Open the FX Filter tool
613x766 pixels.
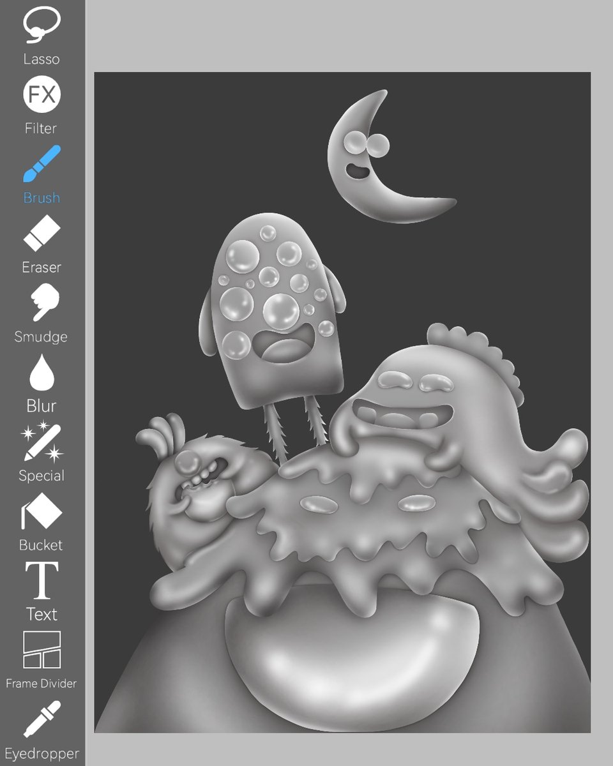click(x=42, y=96)
